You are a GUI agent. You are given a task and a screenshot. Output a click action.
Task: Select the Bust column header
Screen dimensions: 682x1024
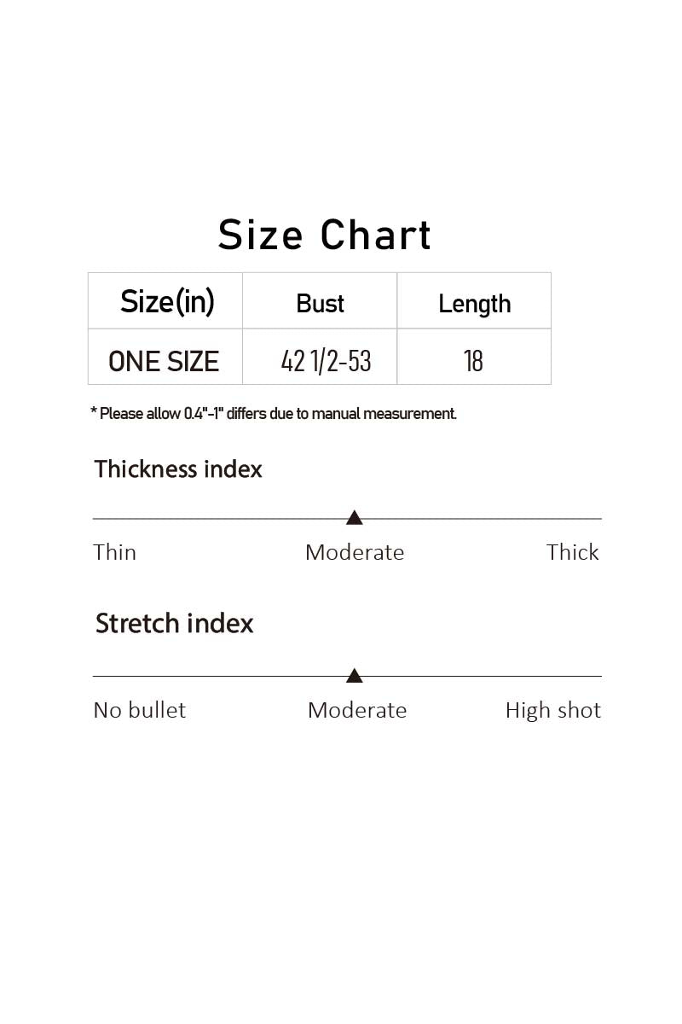tap(320, 301)
